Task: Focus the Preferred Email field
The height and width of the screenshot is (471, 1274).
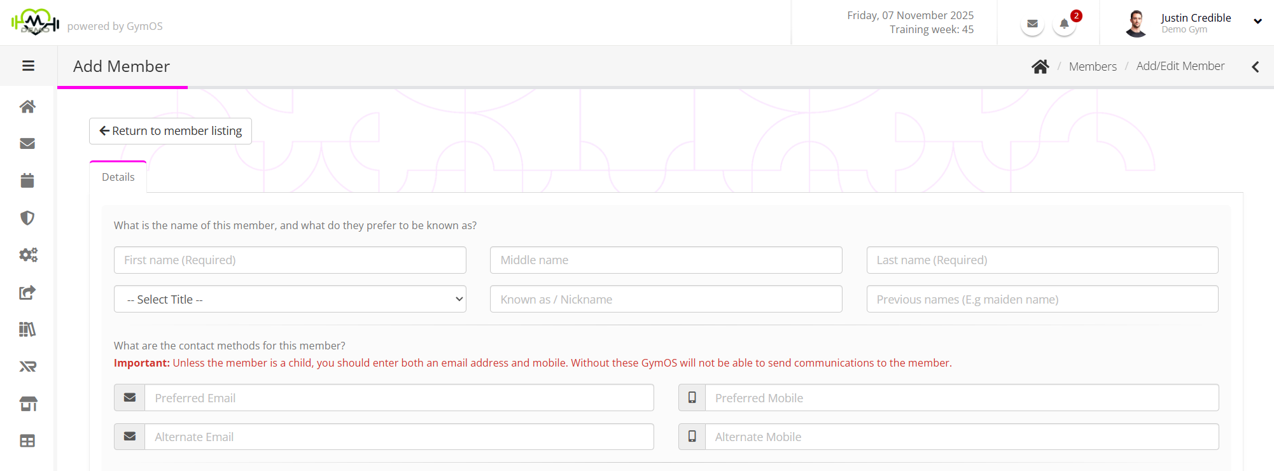Action: (x=399, y=398)
